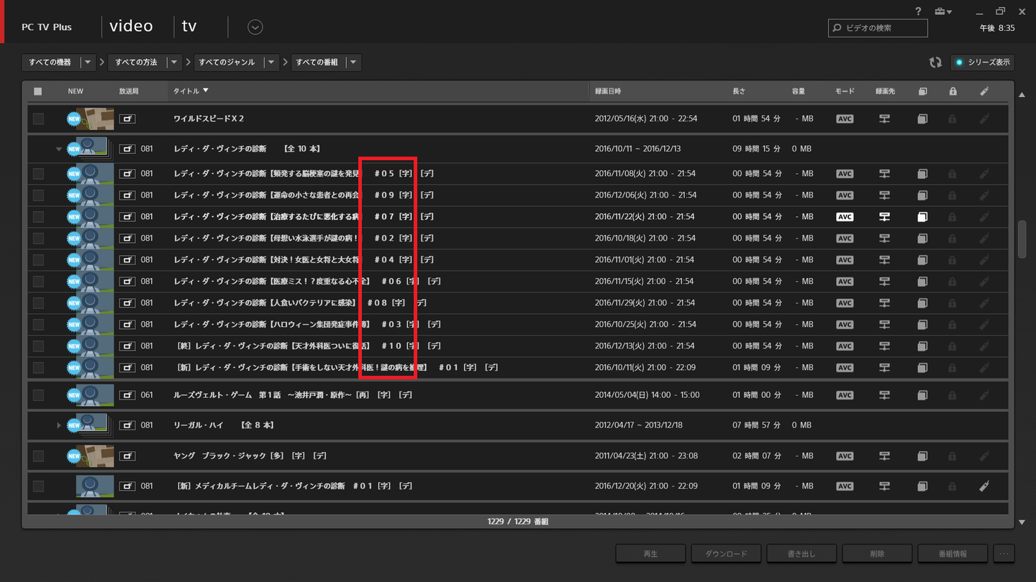Toggle the select-all checkbox in header
1036x582 pixels.
[x=38, y=91]
